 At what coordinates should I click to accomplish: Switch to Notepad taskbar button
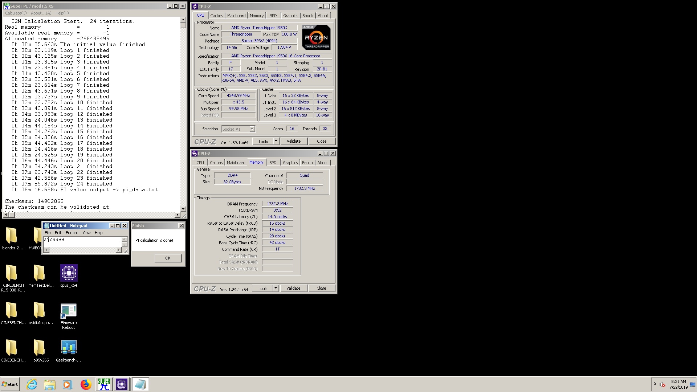140,384
